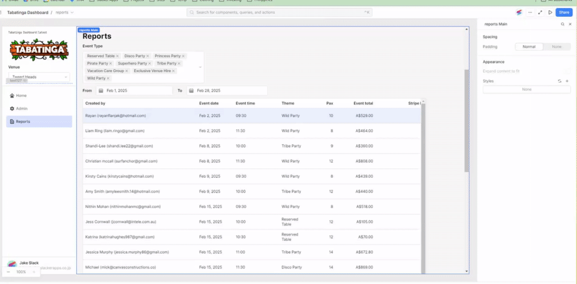Zoom out with the minus button
The image size is (577, 284).
[x=8, y=272]
